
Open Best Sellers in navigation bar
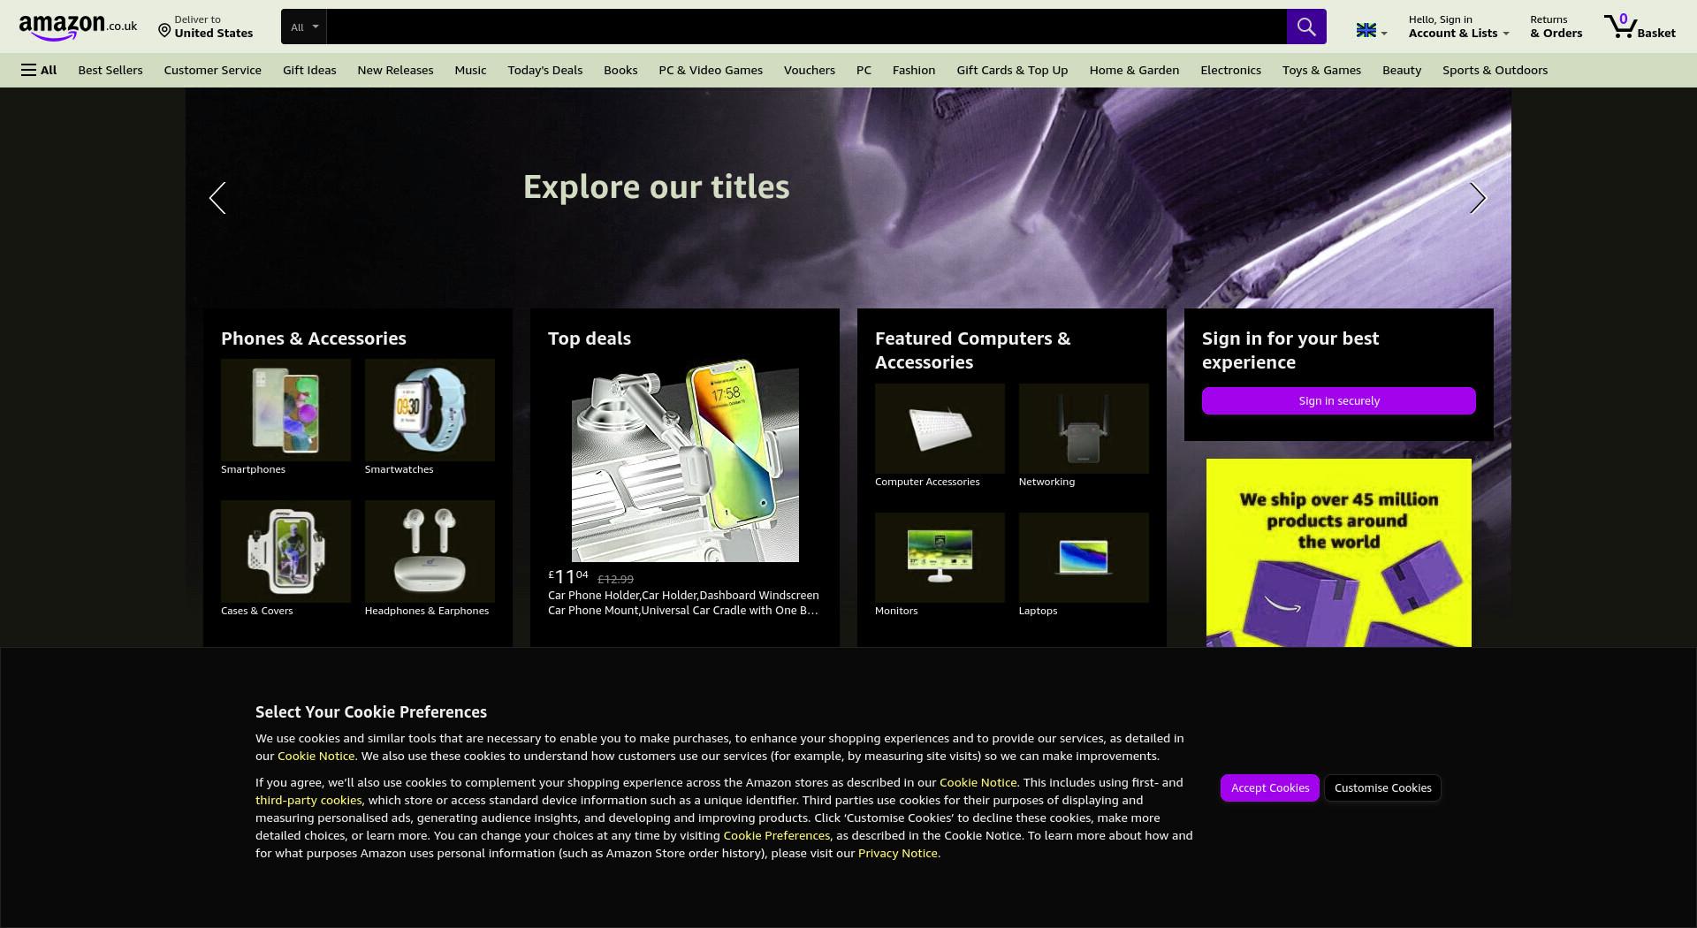110,70
